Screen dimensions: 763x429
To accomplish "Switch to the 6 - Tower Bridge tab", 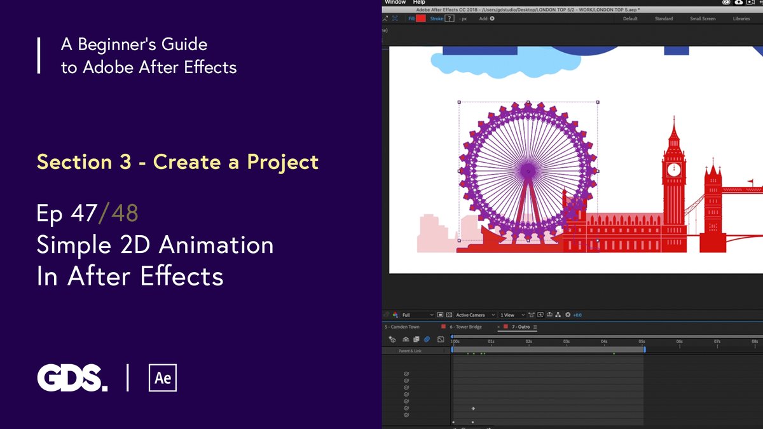I will (465, 327).
